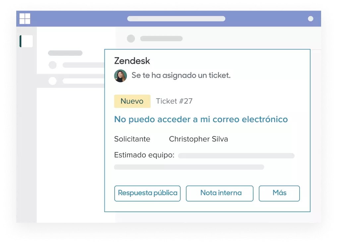Screen dimensions: 337x244
Task: Click the conversation list heading placeholder
Action: (65, 53)
